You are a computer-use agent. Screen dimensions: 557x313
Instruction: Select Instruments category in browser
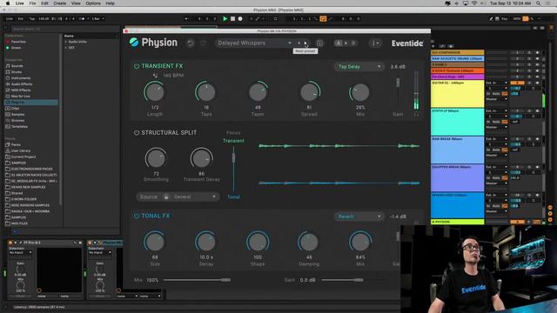click(21, 78)
